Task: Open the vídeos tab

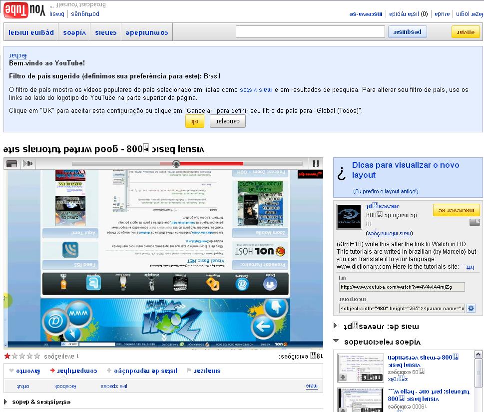Action: (x=74, y=32)
